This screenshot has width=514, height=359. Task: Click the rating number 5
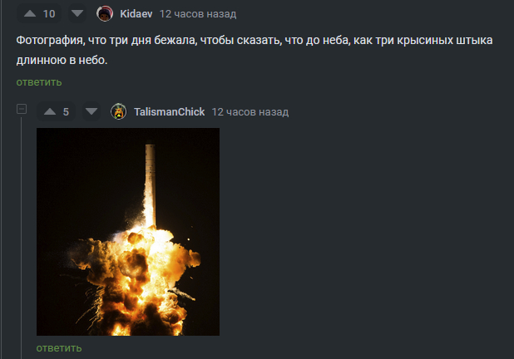(66, 112)
